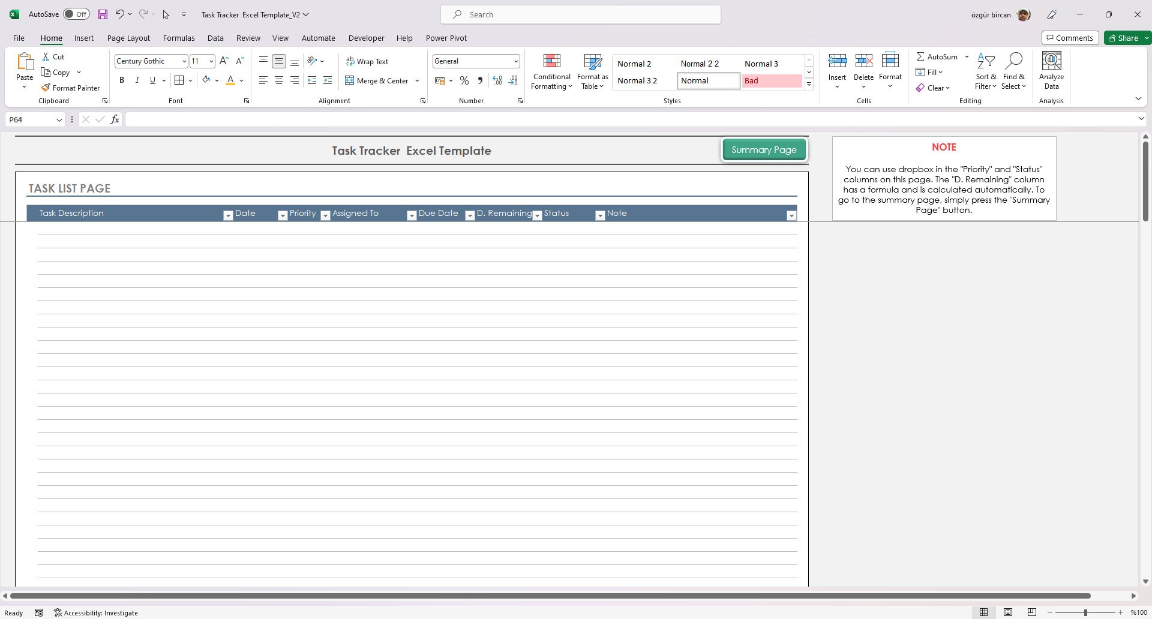Expand the General number format dropdown
This screenshot has width=1152, height=619.
click(516, 61)
